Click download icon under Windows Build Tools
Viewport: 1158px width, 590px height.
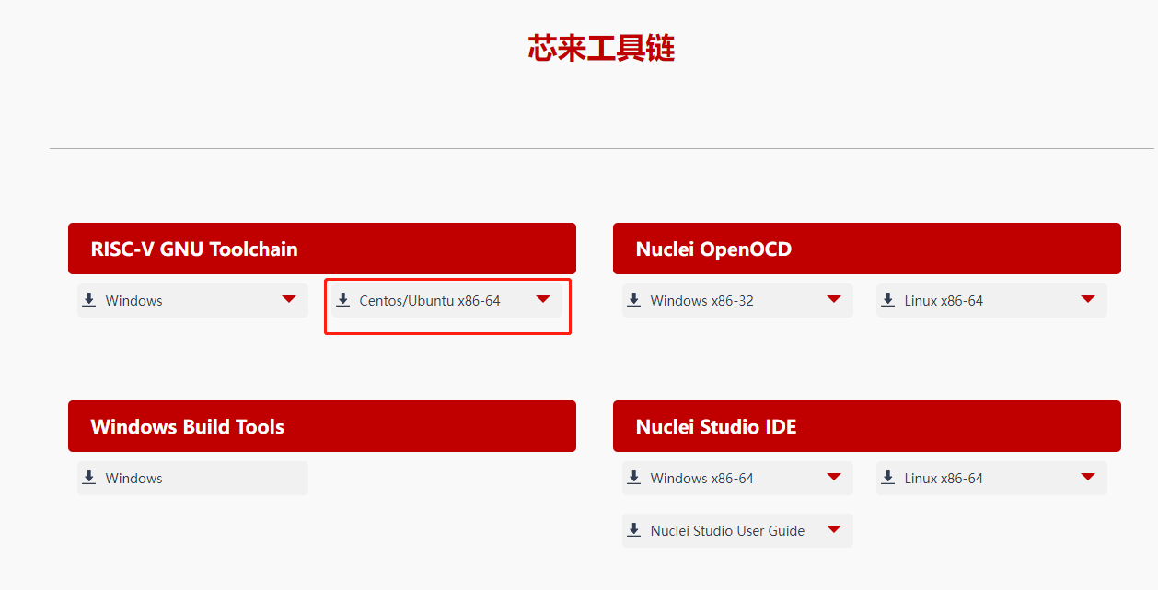pos(89,478)
